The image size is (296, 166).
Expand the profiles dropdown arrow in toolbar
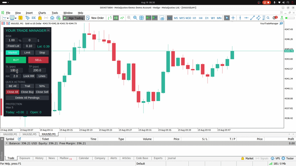tap(16, 18)
